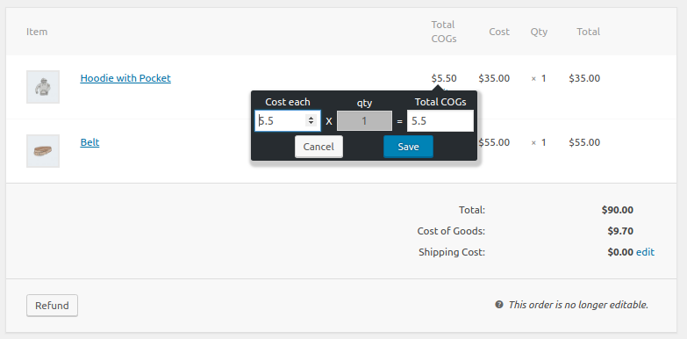Click the Total COGs input in popup
This screenshot has width=687, height=339.
(440, 120)
